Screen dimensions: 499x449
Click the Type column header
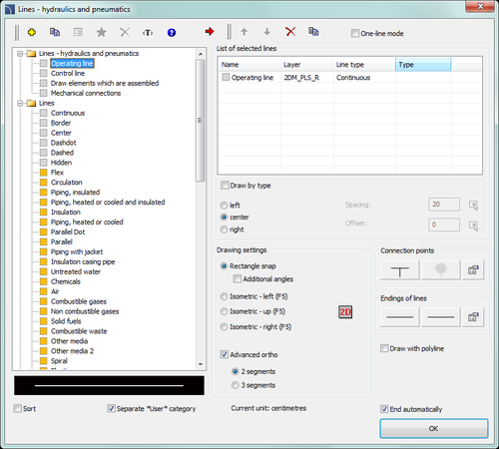pyautogui.click(x=423, y=65)
